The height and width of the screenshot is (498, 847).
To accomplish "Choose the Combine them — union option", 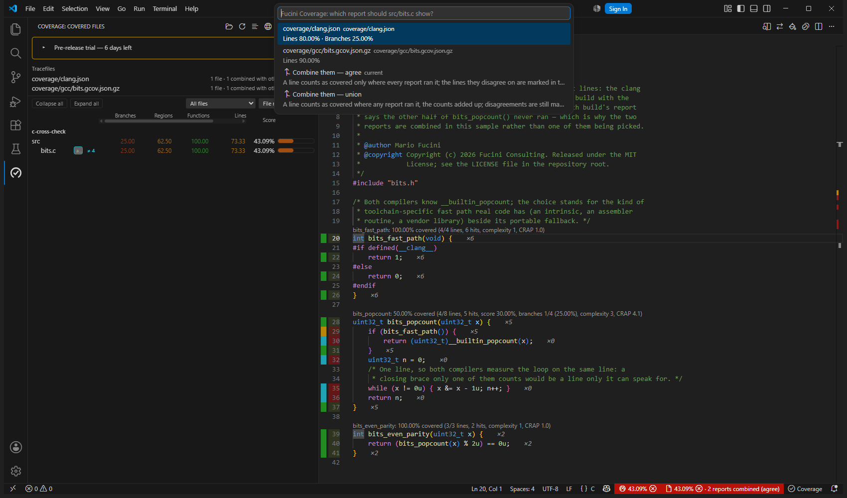I will (424, 99).
